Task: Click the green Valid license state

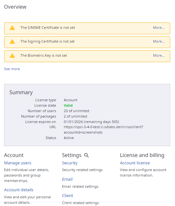Action: 68,105
